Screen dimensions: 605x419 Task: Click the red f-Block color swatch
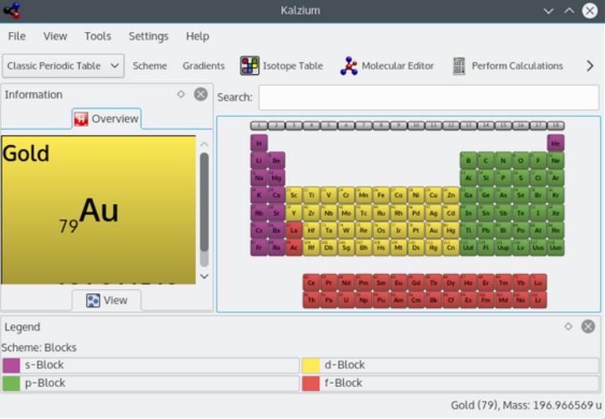(310, 383)
